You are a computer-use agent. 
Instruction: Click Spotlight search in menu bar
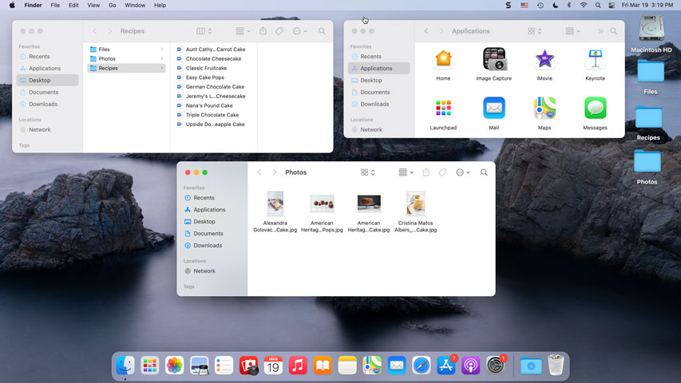(x=598, y=6)
